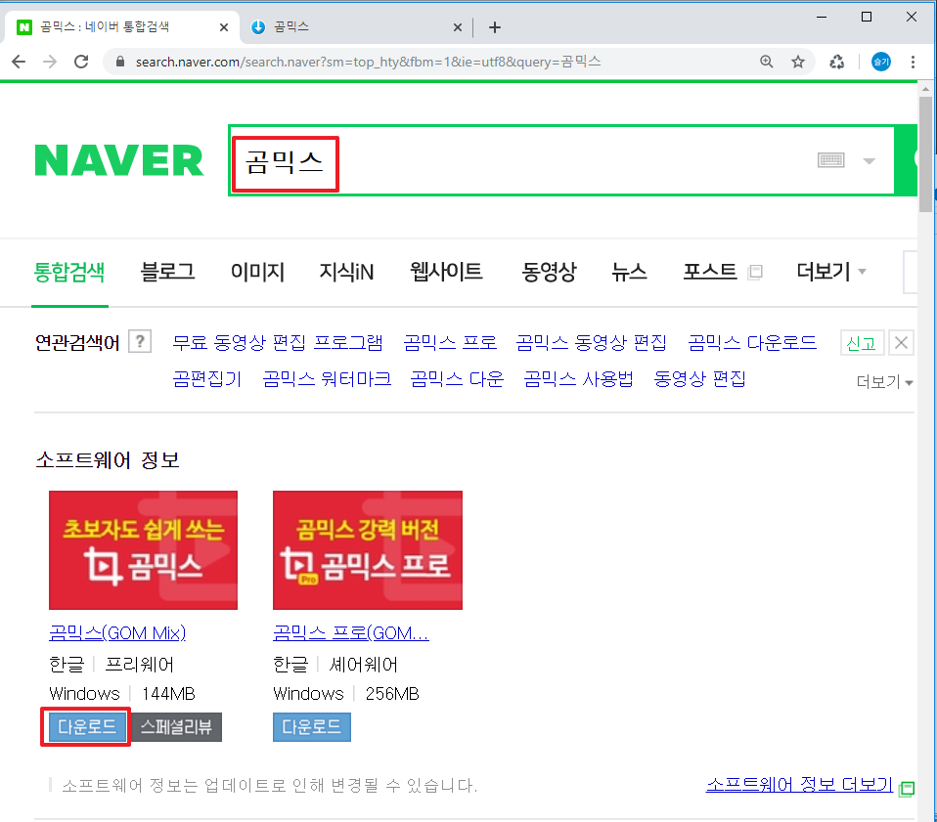Select the 이미지 tab
This screenshot has height=822, width=937.
coord(257,273)
